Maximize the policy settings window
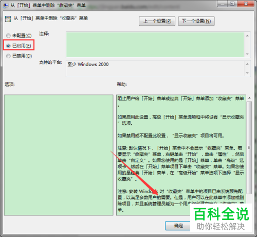257x237 pixels. 232,4
